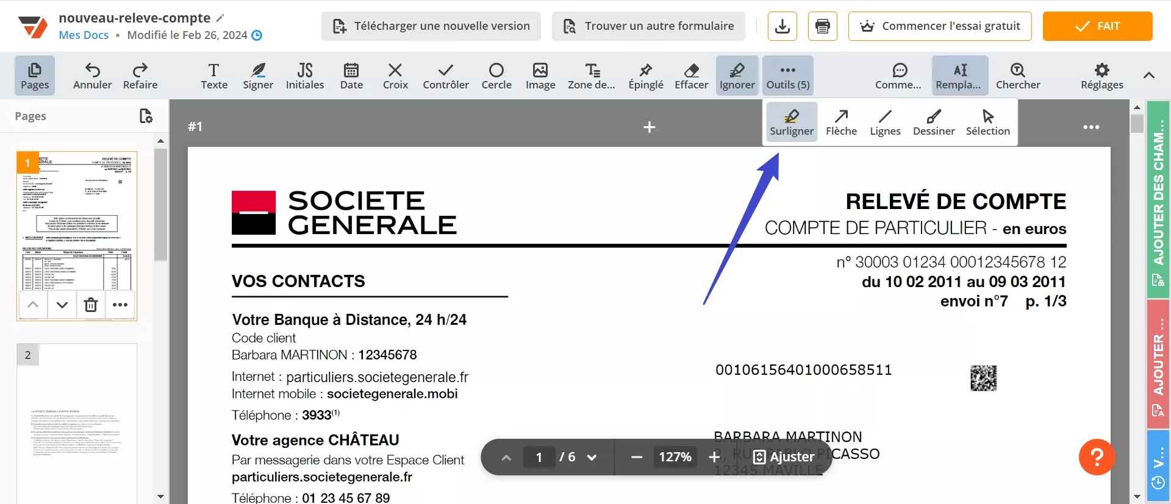Open version history clock icon next to modified date
Screen dimensions: 1171x504
click(257, 35)
